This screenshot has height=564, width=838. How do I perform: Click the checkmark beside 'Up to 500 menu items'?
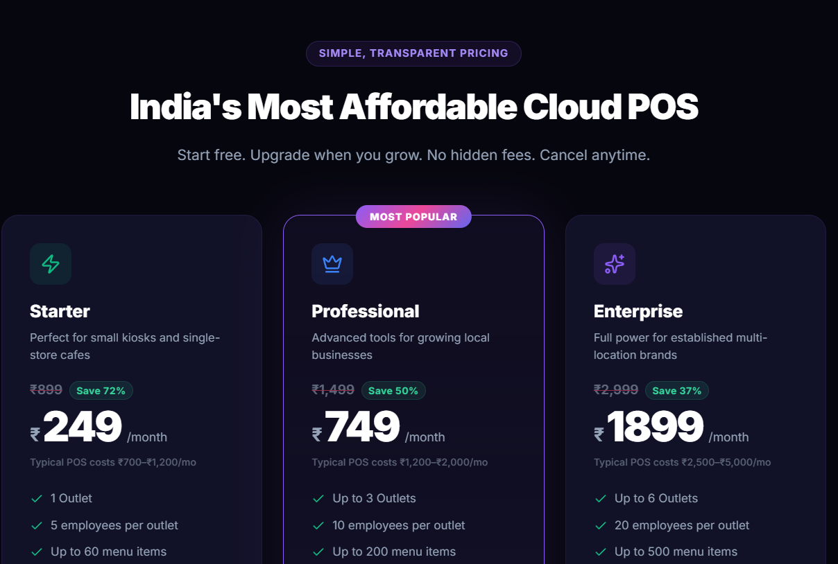click(601, 552)
